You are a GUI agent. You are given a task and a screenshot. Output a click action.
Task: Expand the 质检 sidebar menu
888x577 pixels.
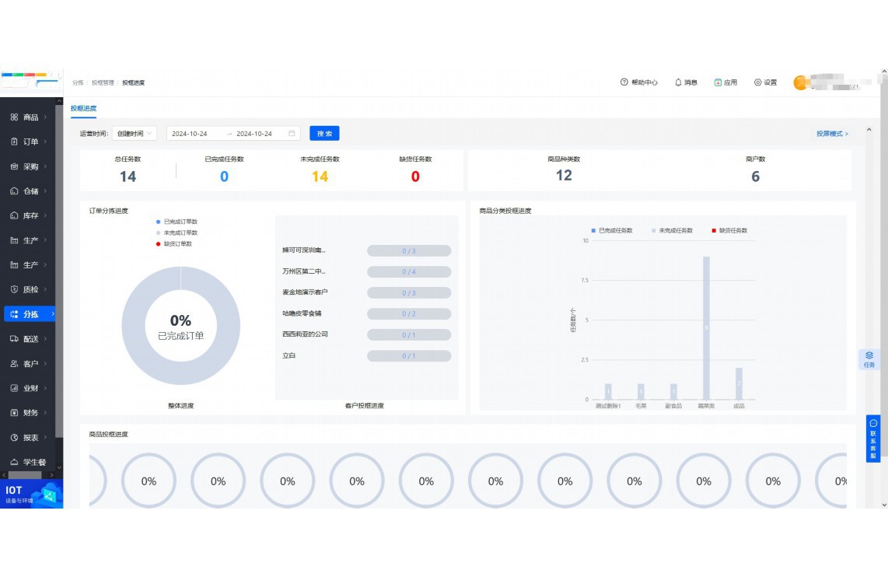(x=30, y=289)
